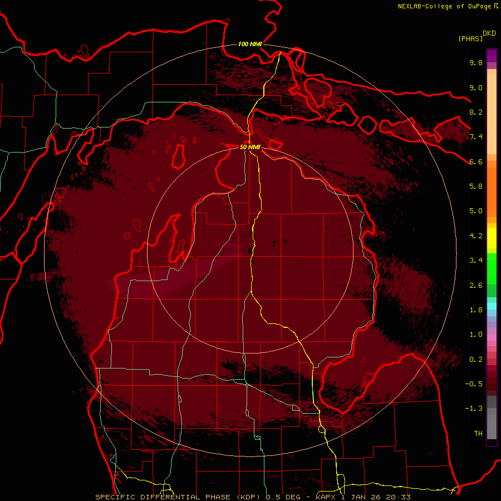Click the 1.8 scale value label

coord(476,310)
